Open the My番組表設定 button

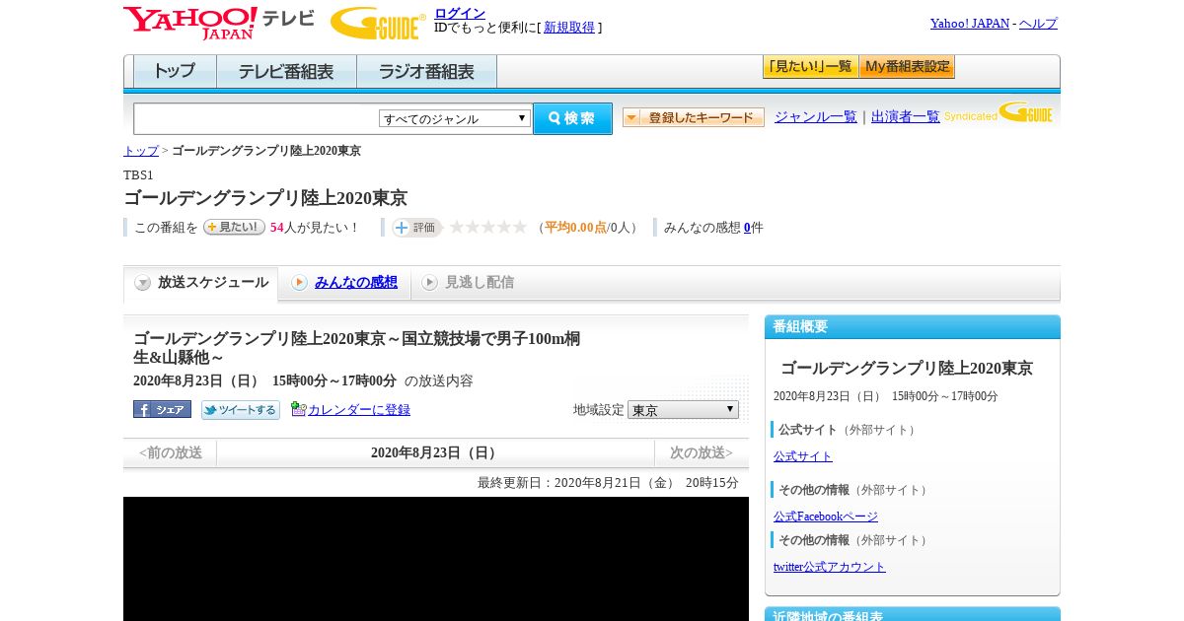pos(907,67)
